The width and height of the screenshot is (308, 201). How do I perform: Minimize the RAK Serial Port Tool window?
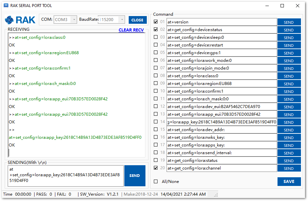[x=267, y=6]
